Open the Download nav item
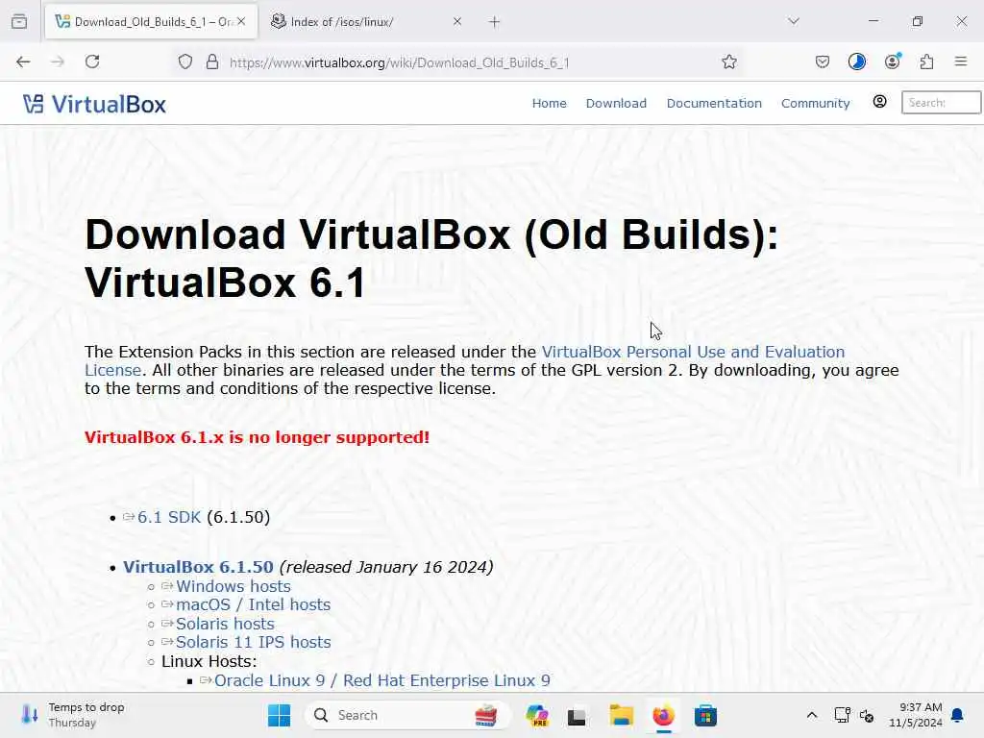The width and height of the screenshot is (984, 738). pyautogui.click(x=616, y=103)
